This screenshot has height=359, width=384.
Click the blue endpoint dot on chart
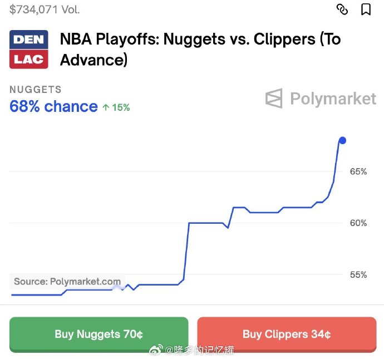point(343,140)
